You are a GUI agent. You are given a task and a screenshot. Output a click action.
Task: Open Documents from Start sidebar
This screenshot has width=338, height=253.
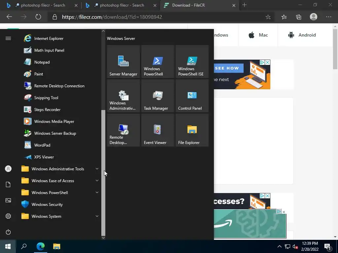coord(8,184)
